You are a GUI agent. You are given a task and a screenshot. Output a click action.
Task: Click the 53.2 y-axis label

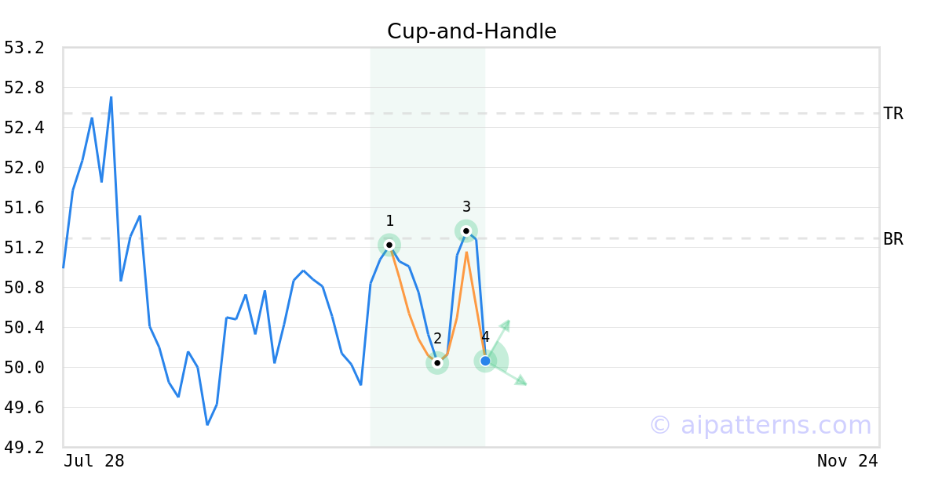(x=24, y=48)
